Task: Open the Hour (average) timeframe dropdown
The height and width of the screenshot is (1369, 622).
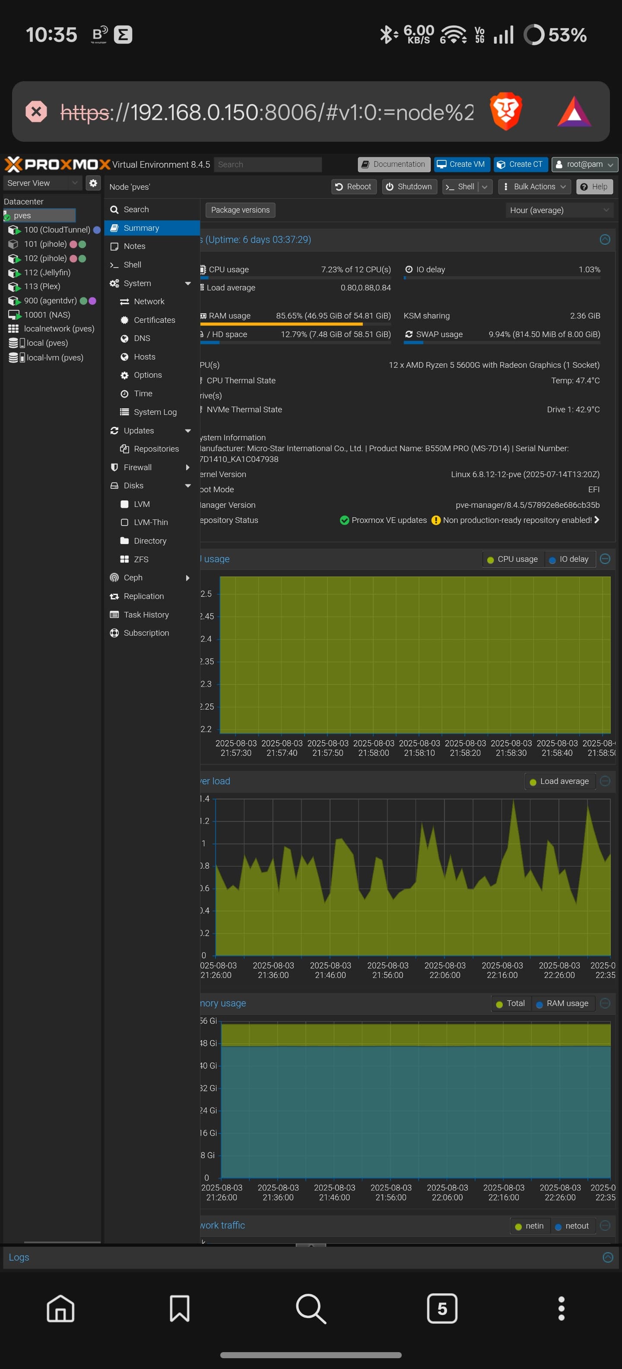Action: 559,210
